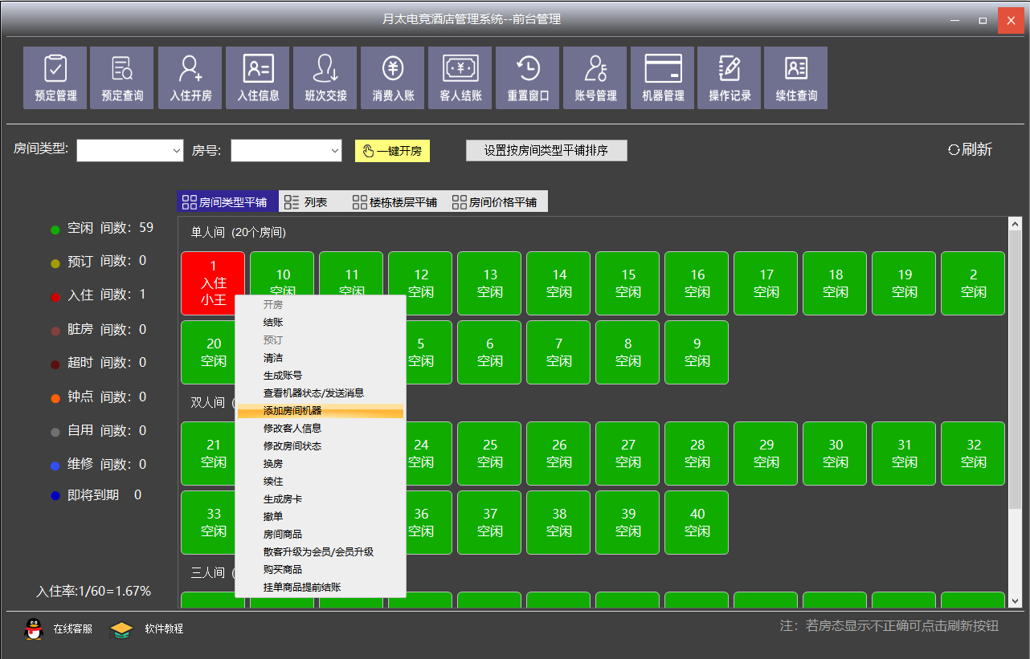Click 设置按房间类型平铺排序 button
The width and height of the screenshot is (1030, 659).
click(546, 151)
